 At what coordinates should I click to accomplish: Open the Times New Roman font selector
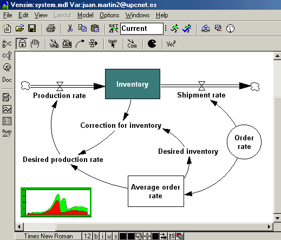48,236
